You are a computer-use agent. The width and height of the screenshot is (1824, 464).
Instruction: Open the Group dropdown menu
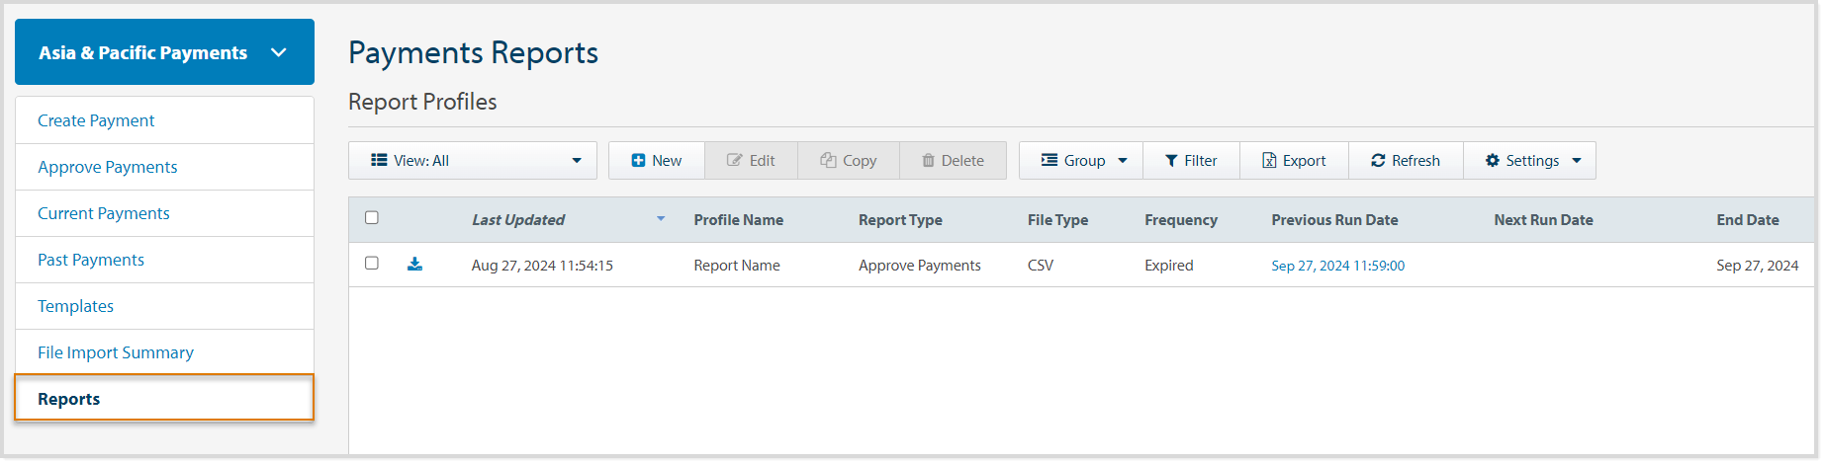coord(1081,161)
